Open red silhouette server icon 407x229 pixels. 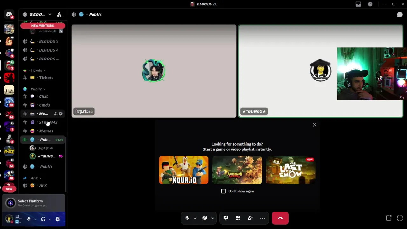pos(9,78)
